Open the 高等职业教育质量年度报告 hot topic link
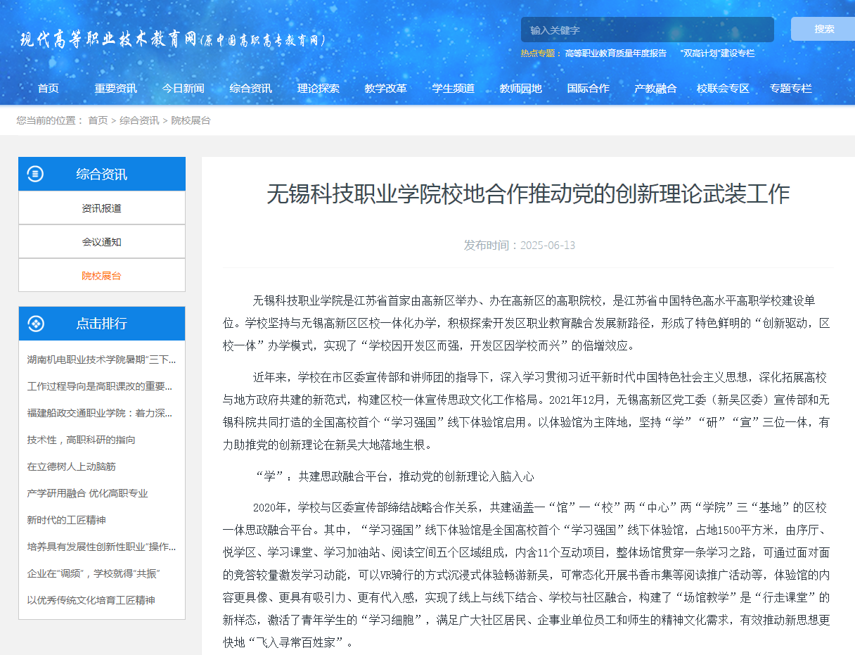This screenshot has width=855, height=655. 615,53
